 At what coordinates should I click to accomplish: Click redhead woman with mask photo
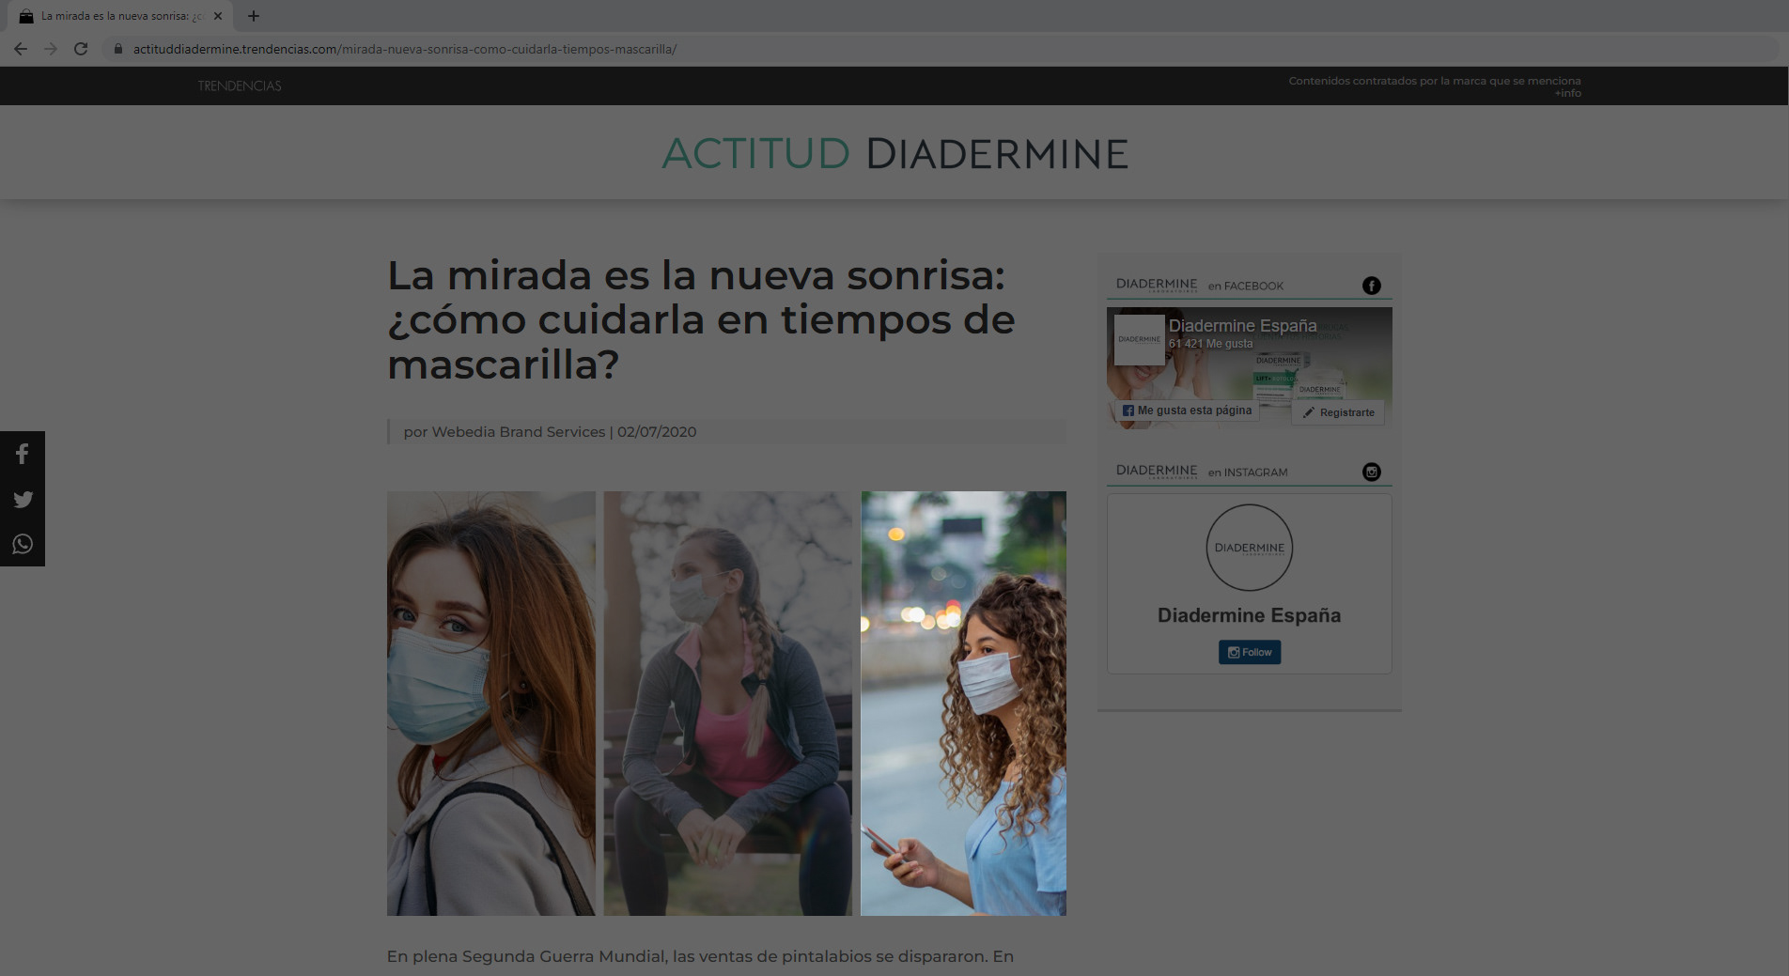[x=491, y=704]
